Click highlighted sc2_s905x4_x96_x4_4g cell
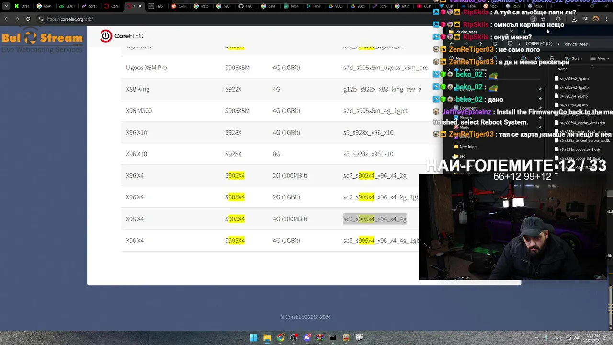The width and height of the screenshot is (613, 345). coord(375,219)
